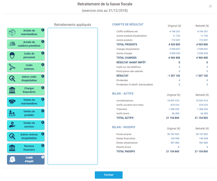Click the BILAN - ACTIFS heading
The height and width of the screenshot is (181, 217).
click(123, 94)
